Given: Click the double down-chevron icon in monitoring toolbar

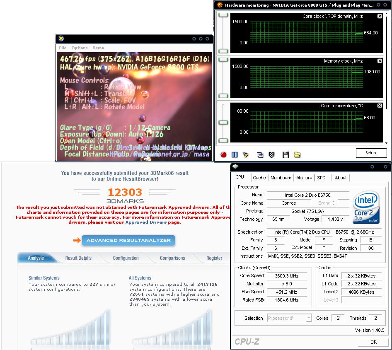Looking at the screenshot, I should pyautogui.click(x=272, y=155).
